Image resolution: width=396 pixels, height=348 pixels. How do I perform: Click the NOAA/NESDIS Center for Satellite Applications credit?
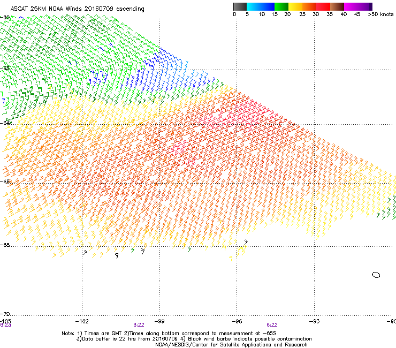pyautogui.click(x=231, y=345)
